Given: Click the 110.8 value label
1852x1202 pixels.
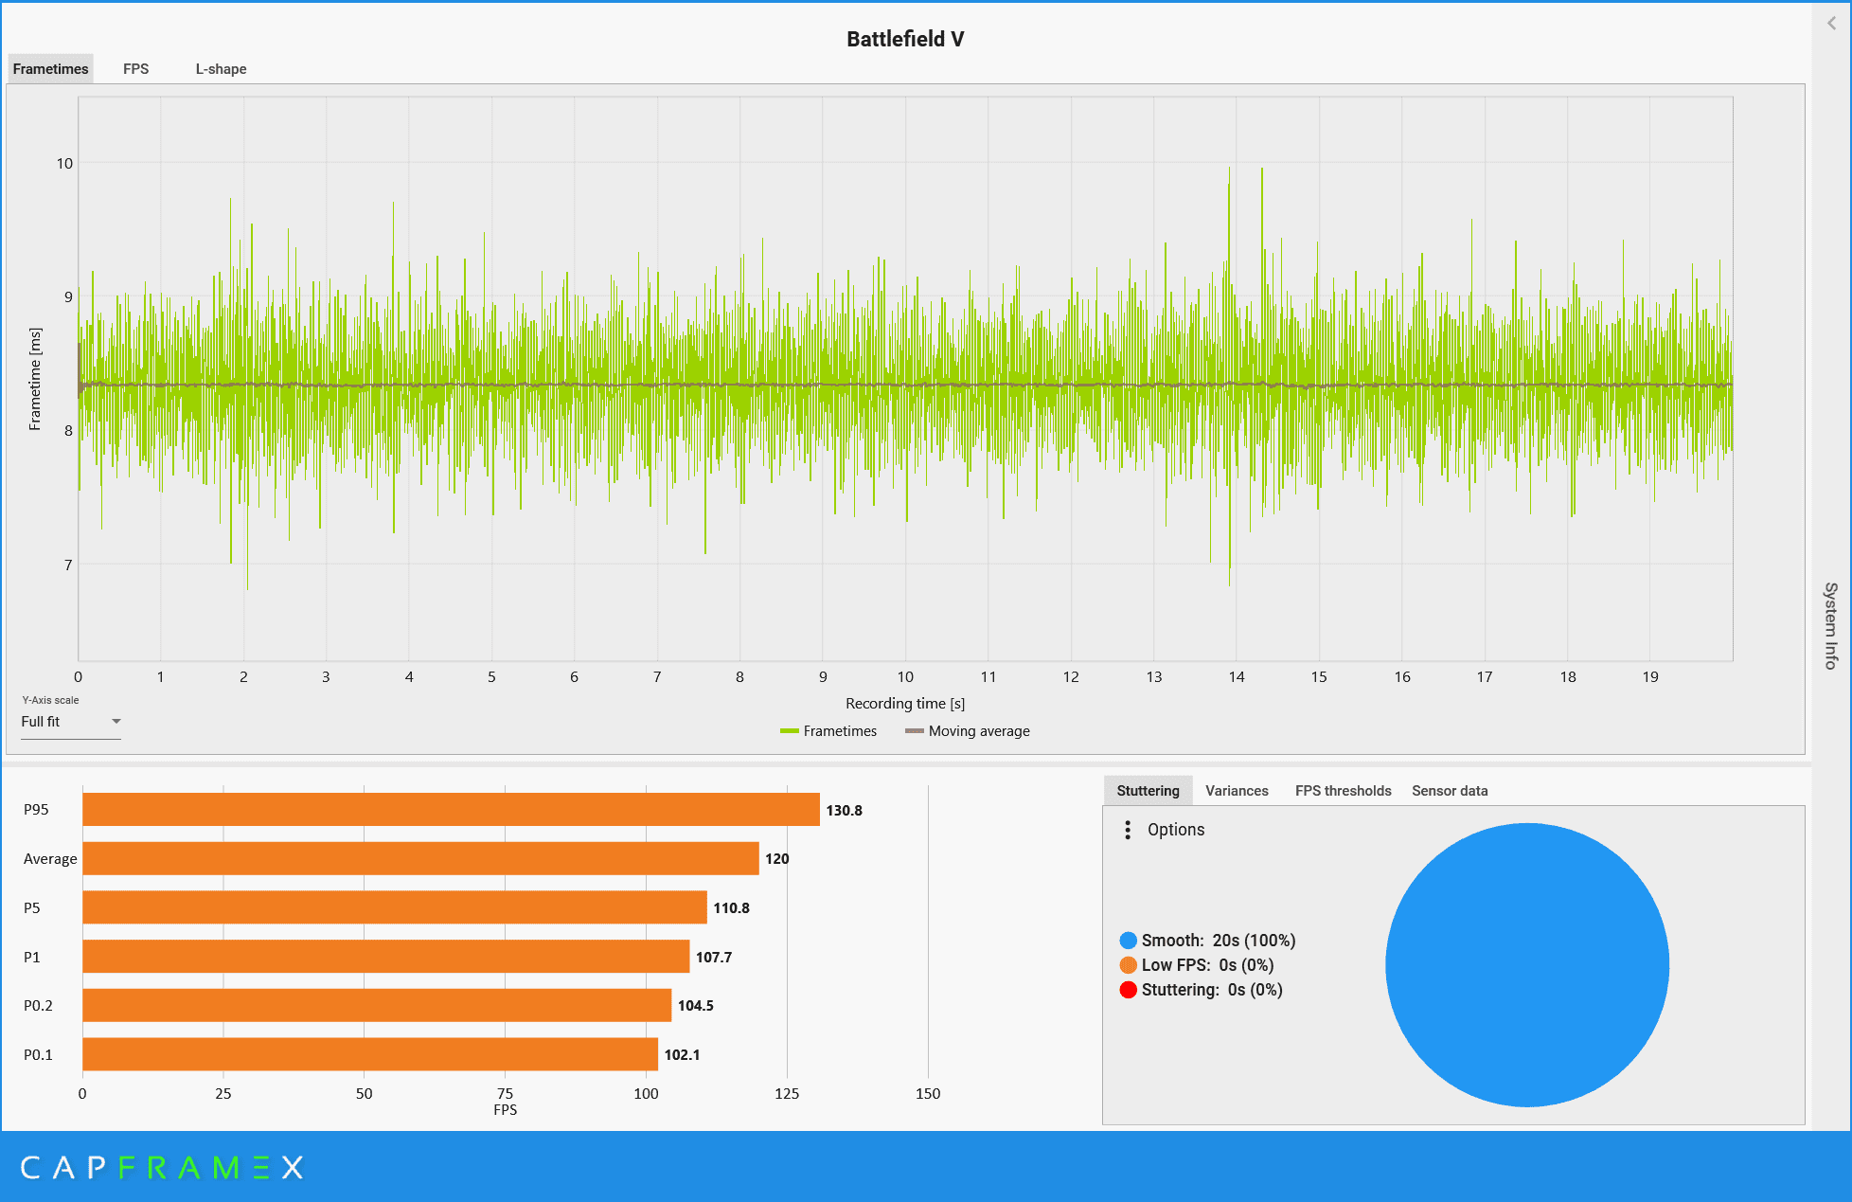Looking at the screenshot, I should (731, 908).
